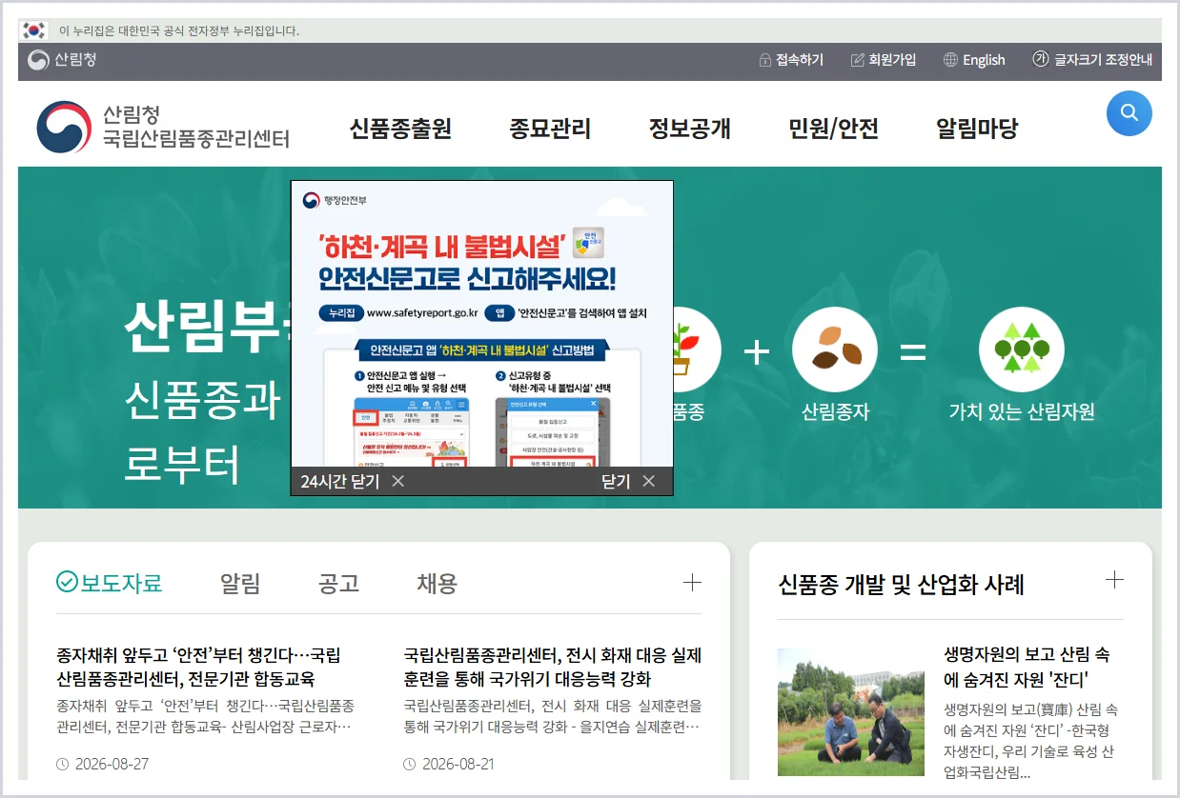Open the 신품종출원 menu
1180x798 pixels.
400,128
